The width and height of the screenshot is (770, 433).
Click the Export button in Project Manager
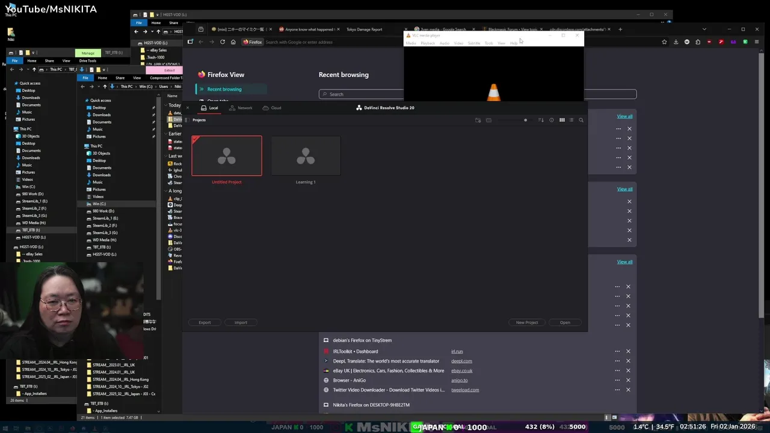click(x=205, y=322)
